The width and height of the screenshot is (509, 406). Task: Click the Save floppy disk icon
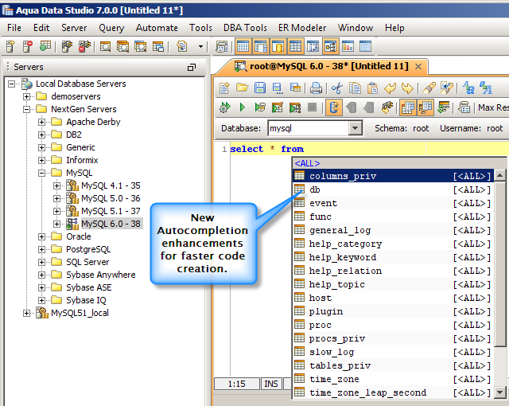pyautogui.click(x=260, y=88)
